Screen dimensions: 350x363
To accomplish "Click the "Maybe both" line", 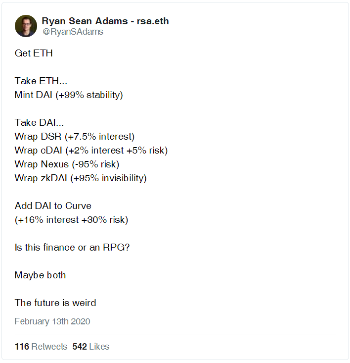I will click(40, 275).
